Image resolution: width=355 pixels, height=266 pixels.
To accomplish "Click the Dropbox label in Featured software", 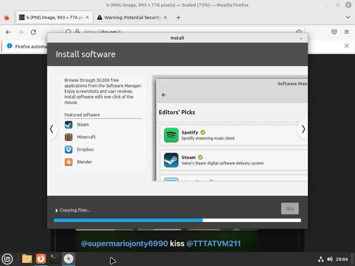I will tap(85, 150).
